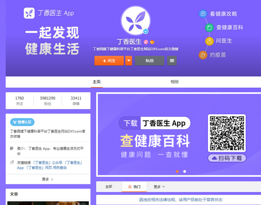Click the yellow 问医生 icon

tap(209, 41)
